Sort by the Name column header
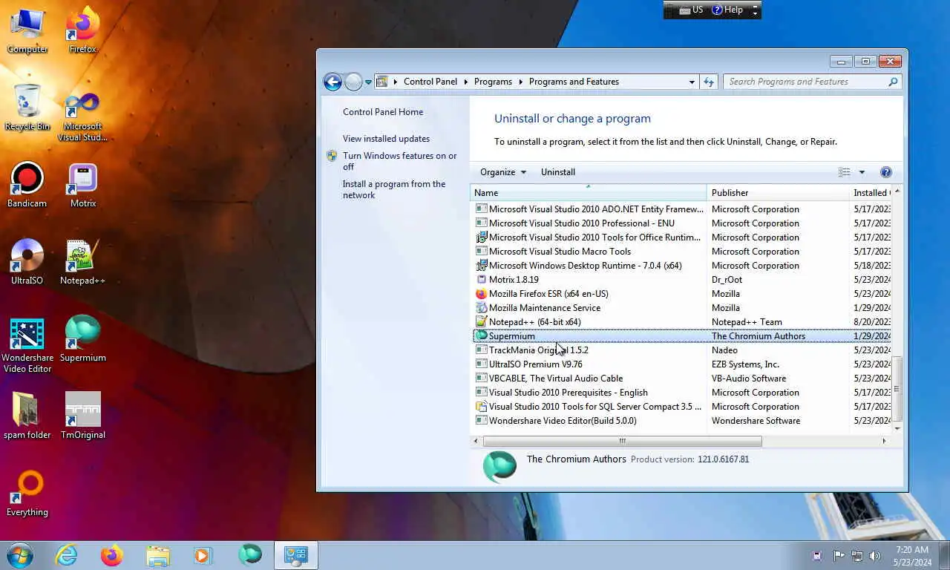 [x=589, y=193]
